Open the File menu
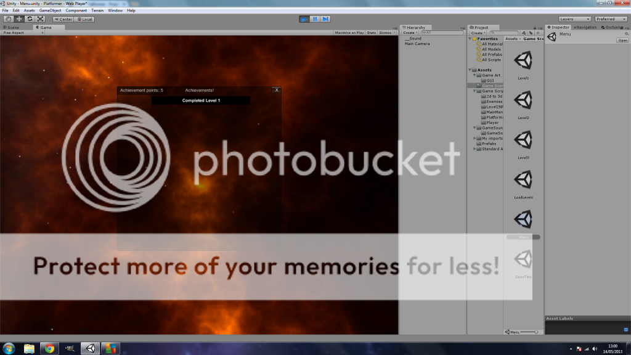The width and height of the screenshot is (631, 355). (5, 10)
